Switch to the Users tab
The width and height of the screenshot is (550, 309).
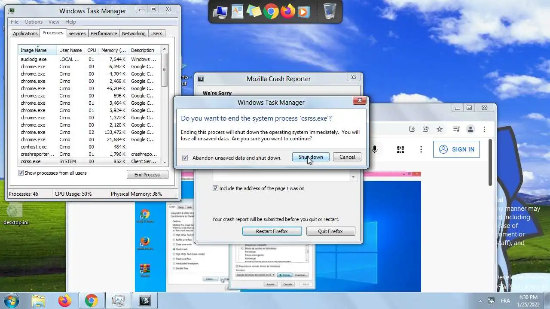pos(156,33)
